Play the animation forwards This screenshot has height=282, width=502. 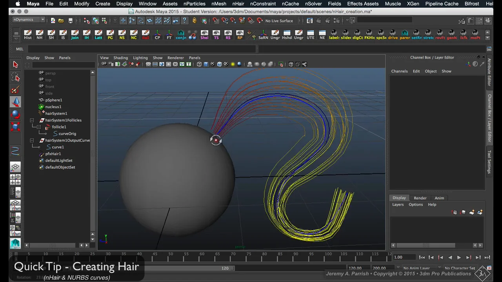coord(459,257)
